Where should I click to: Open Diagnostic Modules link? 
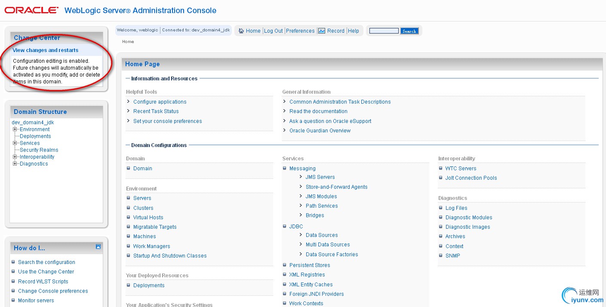pos(469,218)
